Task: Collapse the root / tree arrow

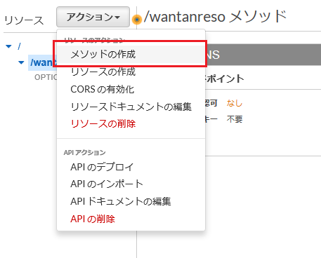Action: tap(8, 46)
